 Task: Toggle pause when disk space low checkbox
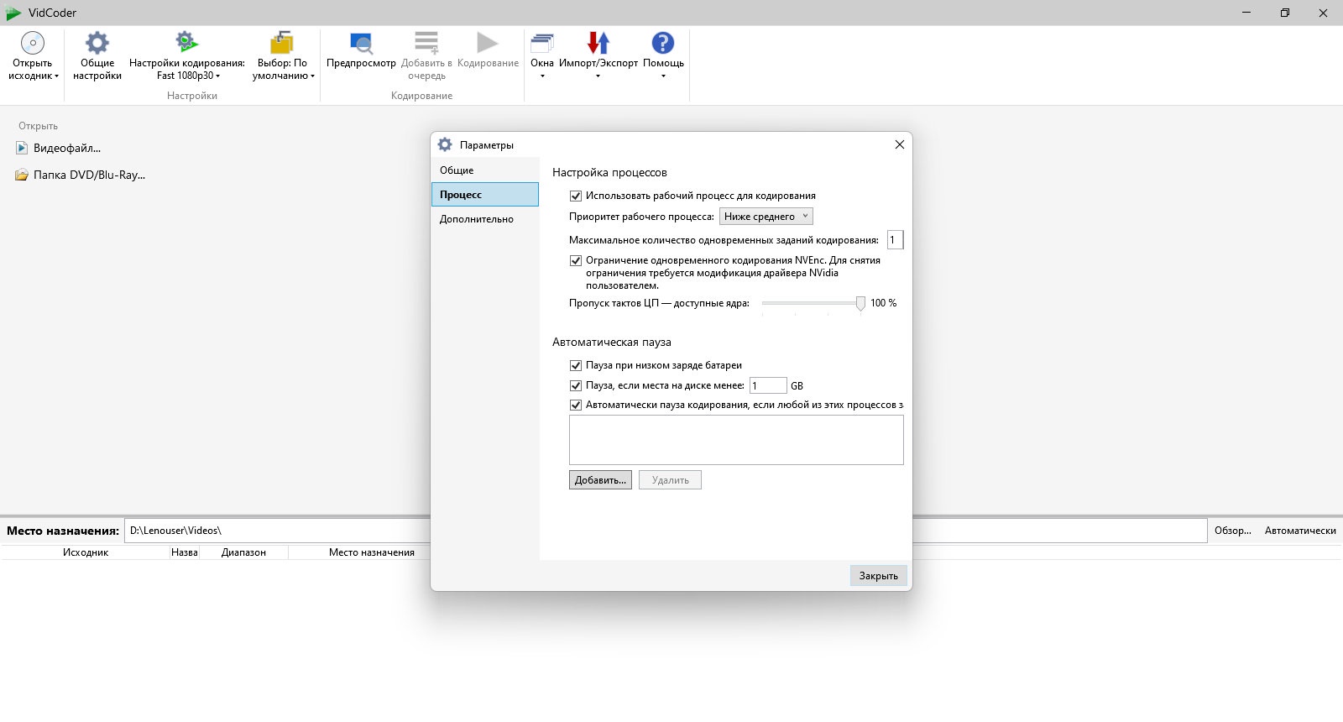(x=576, y=385)
